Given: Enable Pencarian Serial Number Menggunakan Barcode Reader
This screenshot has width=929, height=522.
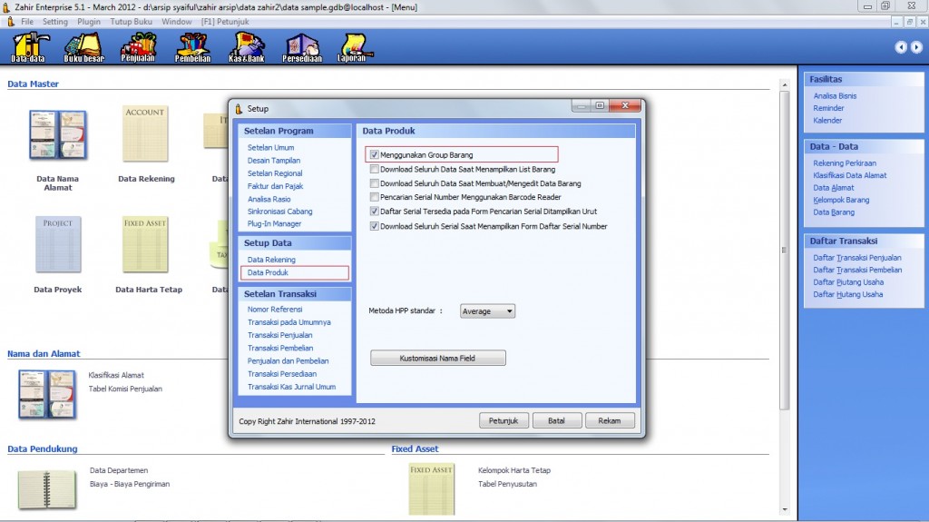Looking at the screenshot, I should (375, 197).
